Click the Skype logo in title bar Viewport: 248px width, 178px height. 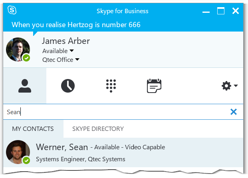tap(12, 10)
